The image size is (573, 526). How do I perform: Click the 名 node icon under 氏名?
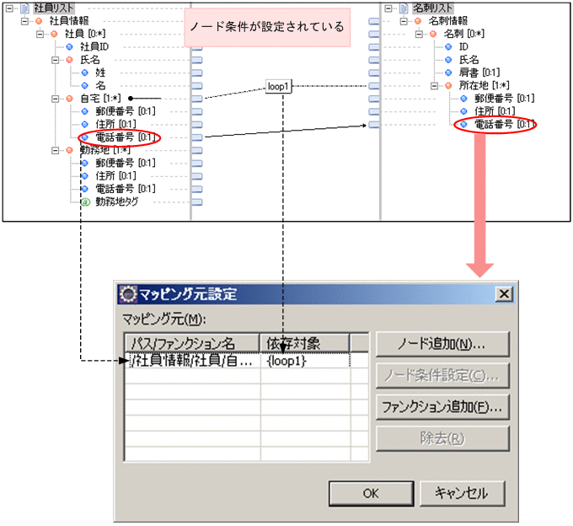pos(85,85)
